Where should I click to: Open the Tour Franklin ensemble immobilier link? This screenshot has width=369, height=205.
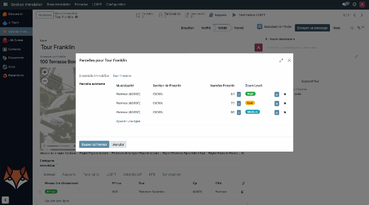(x=122, y=76)
